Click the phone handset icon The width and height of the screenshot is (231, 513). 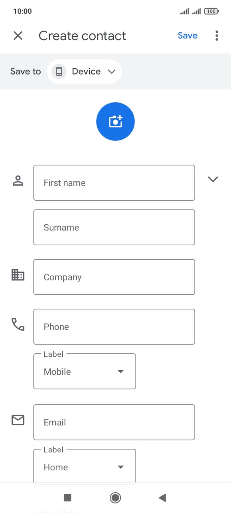coord(18,324)
